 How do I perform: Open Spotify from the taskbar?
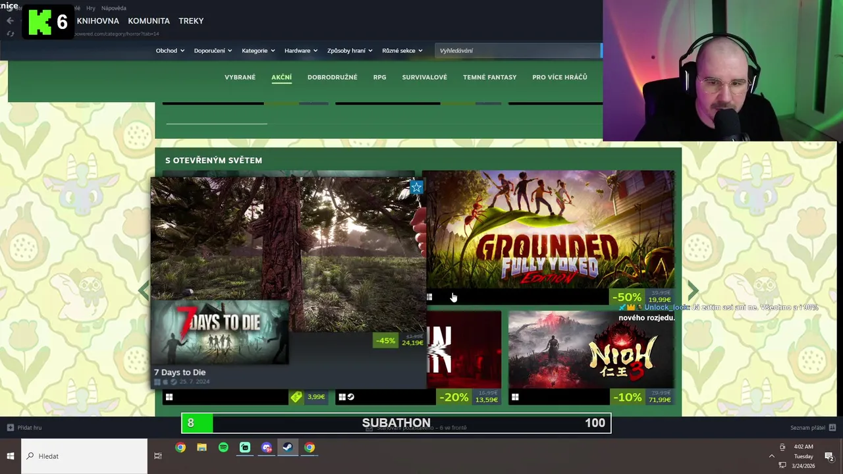pos(223,448)
